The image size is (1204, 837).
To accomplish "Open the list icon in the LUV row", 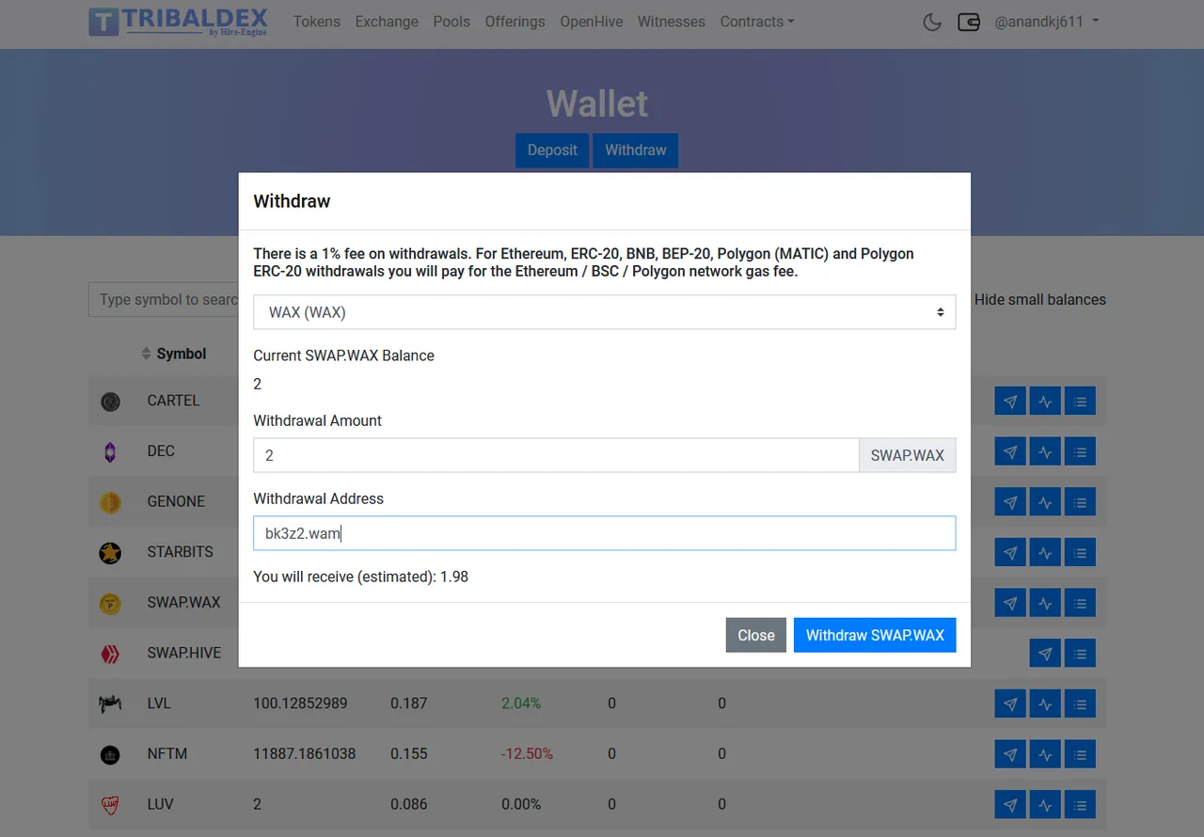I will (1080, 805).
